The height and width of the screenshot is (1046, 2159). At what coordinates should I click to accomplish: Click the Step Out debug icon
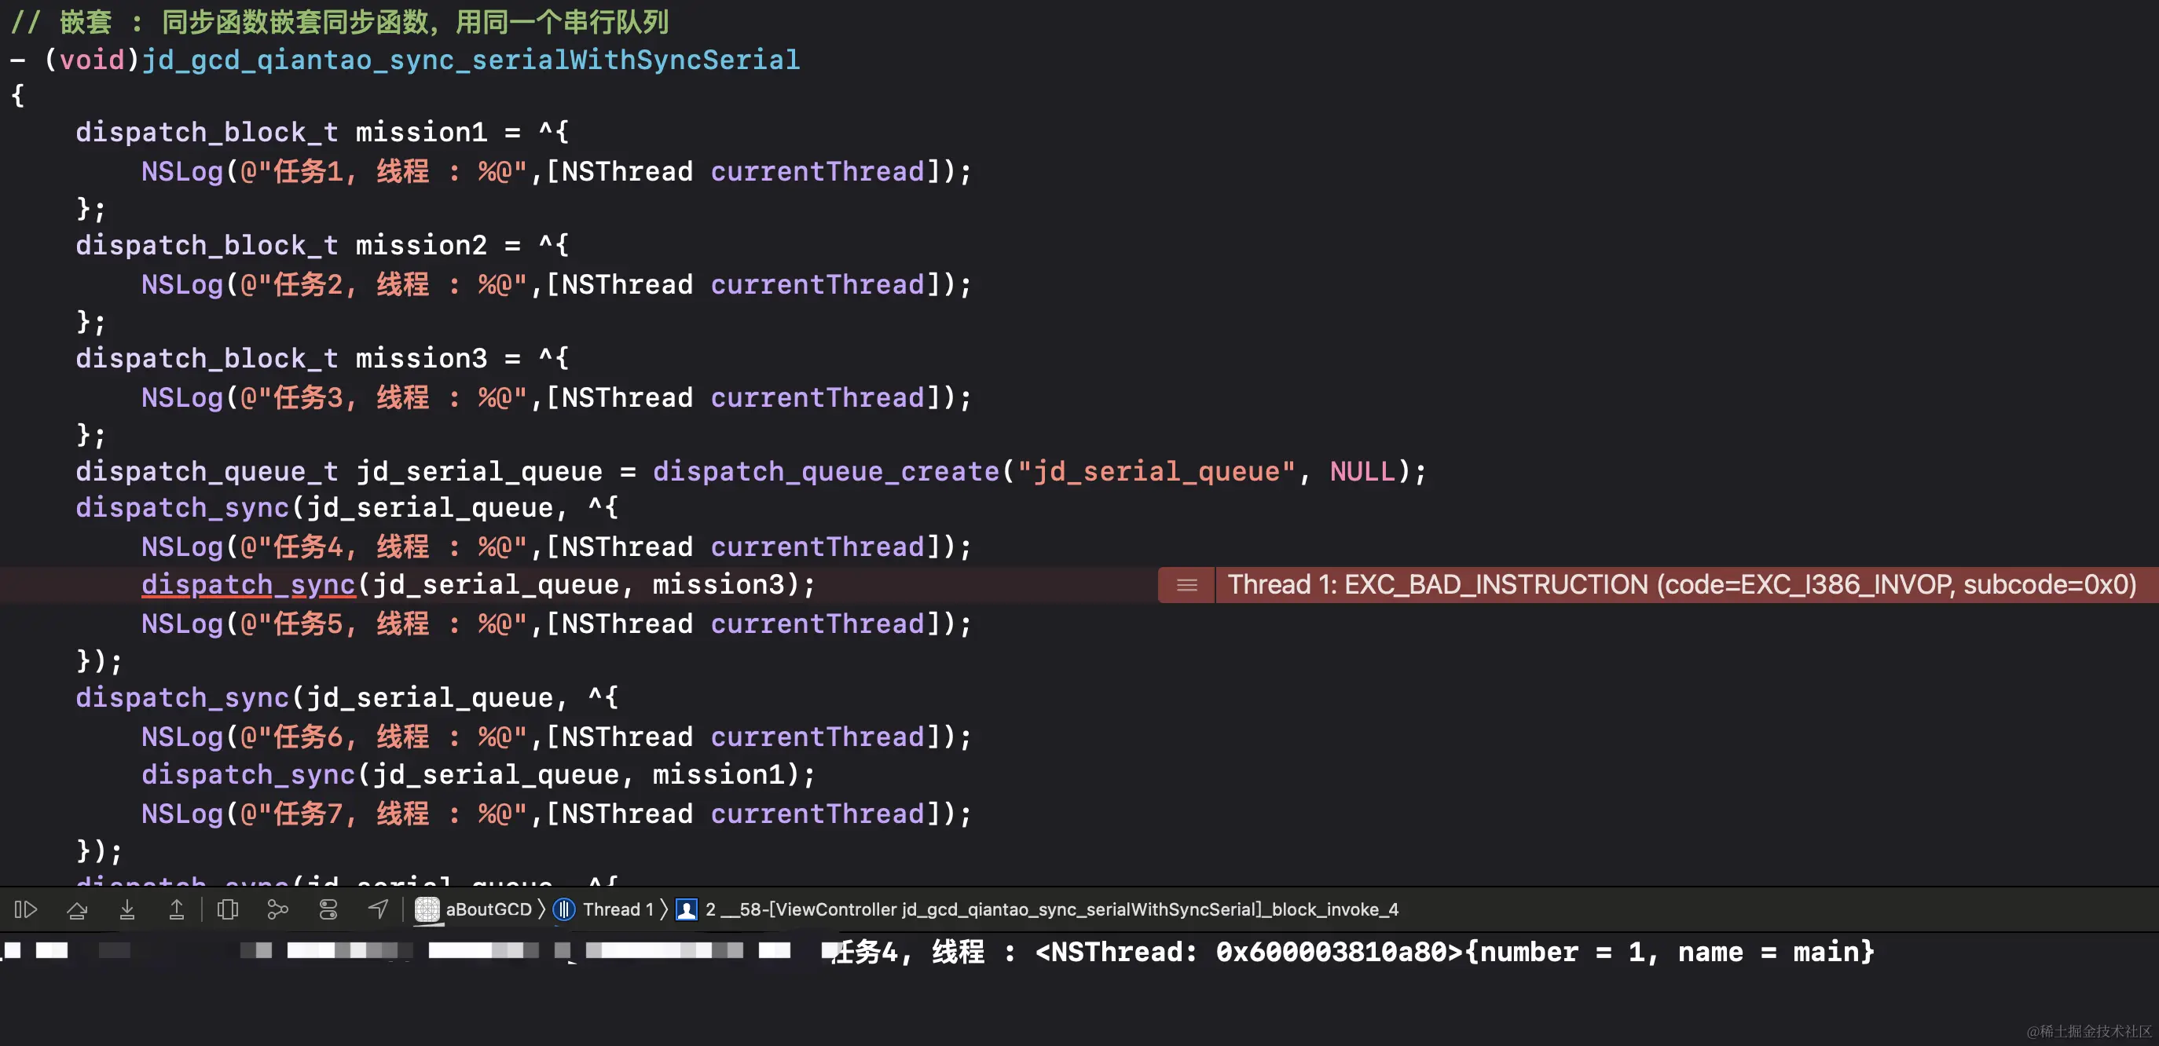pos(177,909)
